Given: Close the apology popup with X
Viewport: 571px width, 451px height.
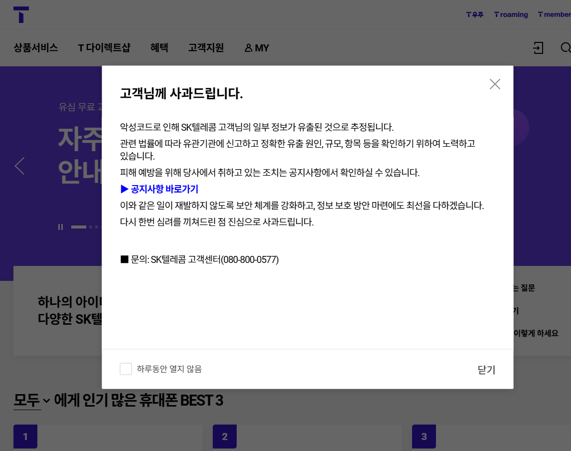Looking at the screenshot, I should [495, 84].
